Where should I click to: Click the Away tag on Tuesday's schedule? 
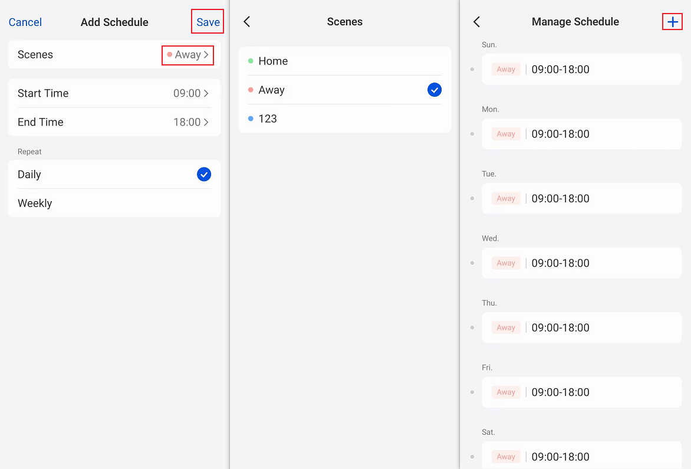(x=506, y=199)
